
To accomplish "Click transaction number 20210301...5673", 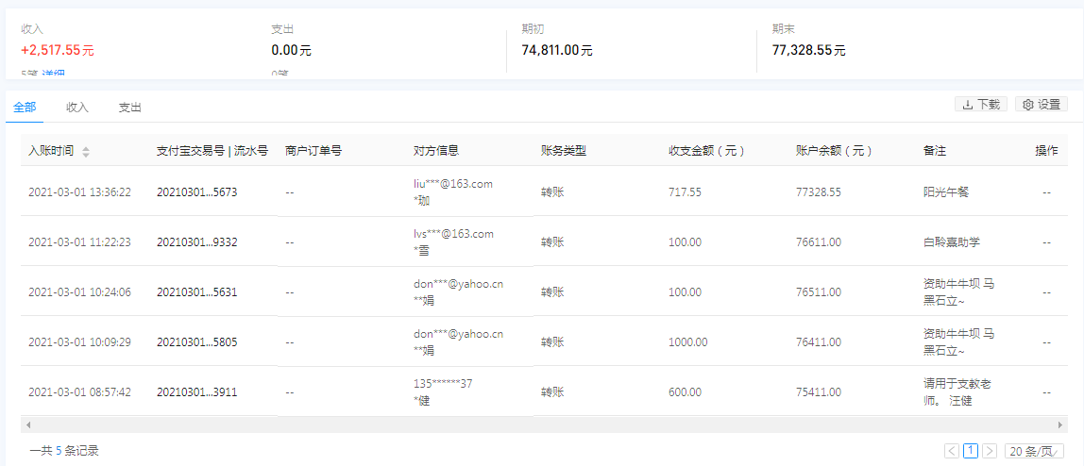I will 196,192.
